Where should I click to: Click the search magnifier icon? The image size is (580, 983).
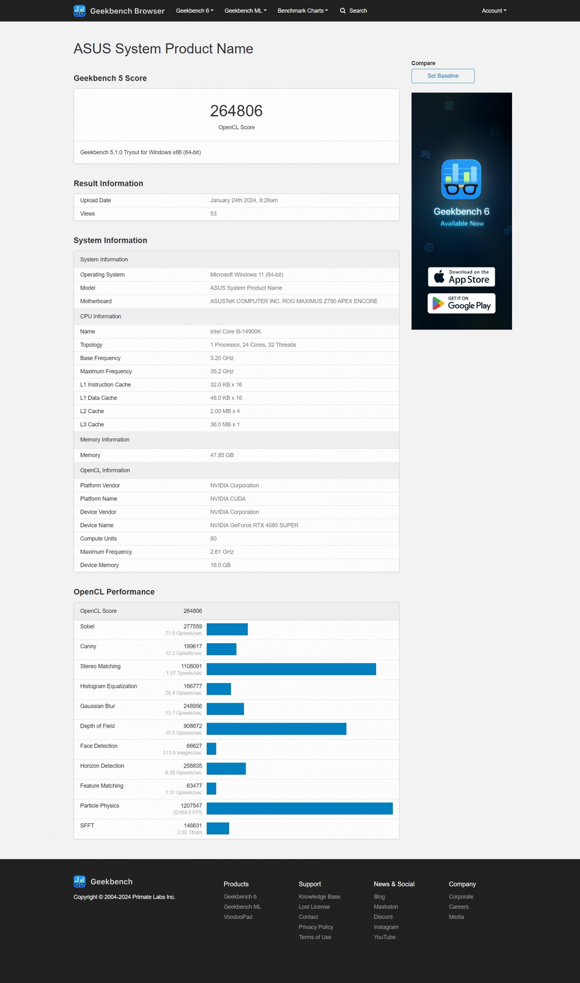[x=343, y=11]
